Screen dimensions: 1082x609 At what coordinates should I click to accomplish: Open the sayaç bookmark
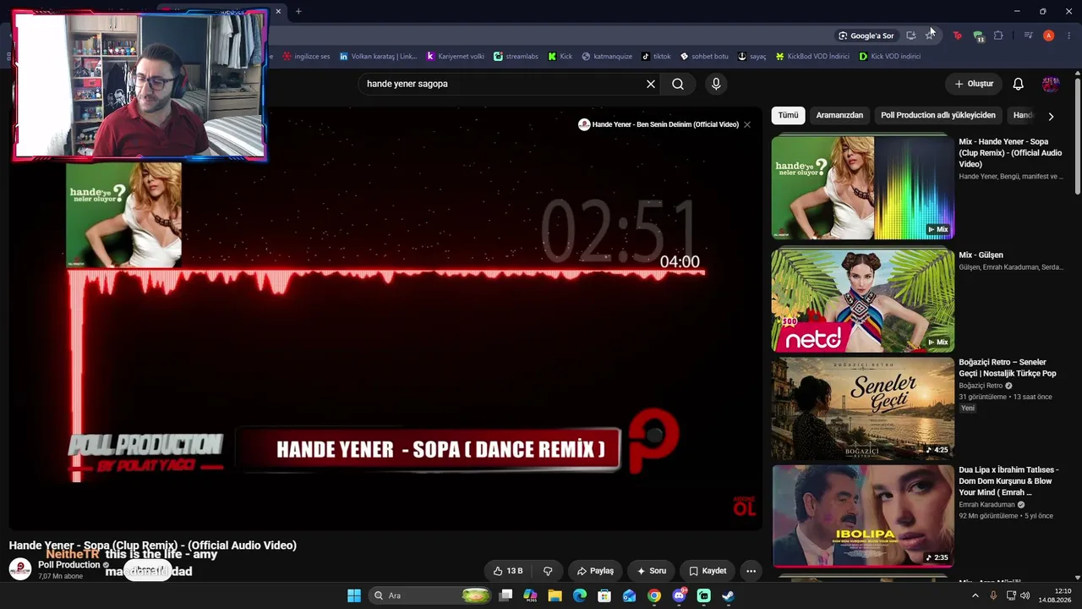click(x=751, y=57)
